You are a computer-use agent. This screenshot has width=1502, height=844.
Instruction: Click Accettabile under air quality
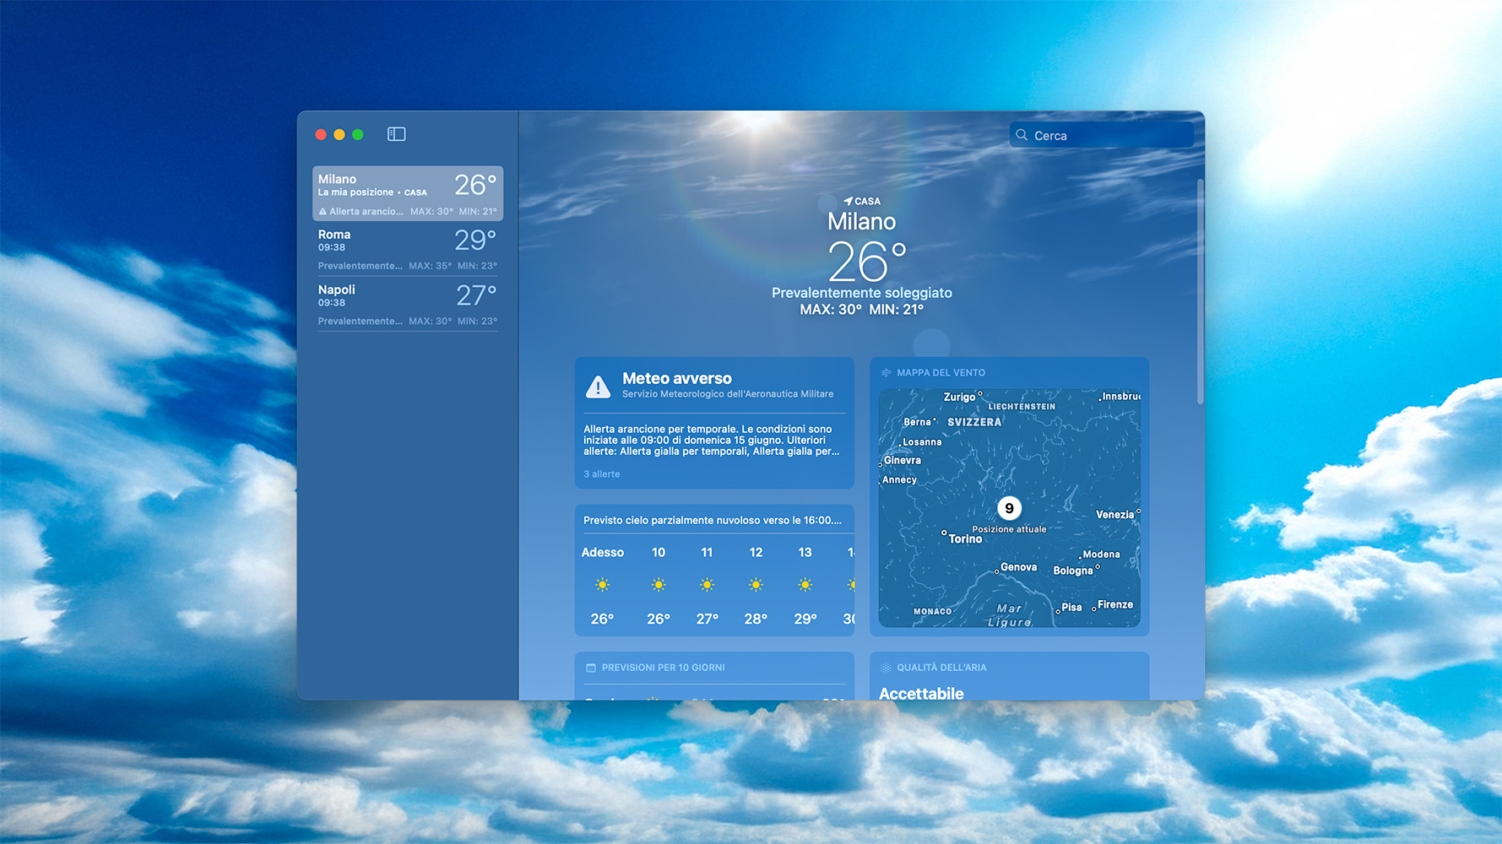coord(922,693)
